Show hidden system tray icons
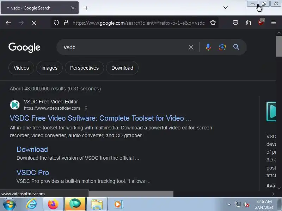This screenshot has height=211, width=282. coord(229,204)
